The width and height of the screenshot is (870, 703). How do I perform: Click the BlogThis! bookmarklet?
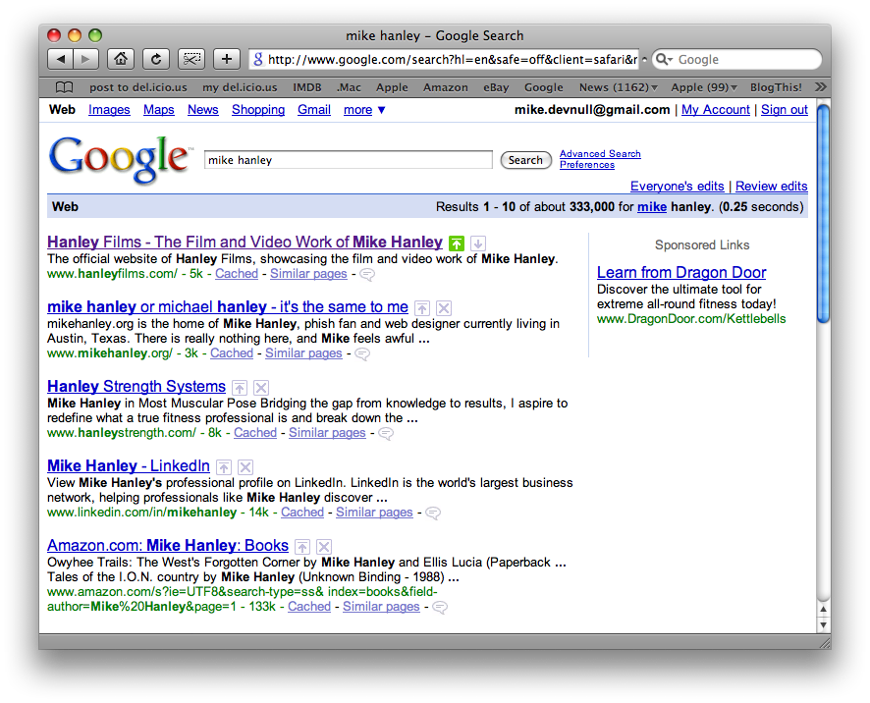pyautogui.click(x=776, y=87)
